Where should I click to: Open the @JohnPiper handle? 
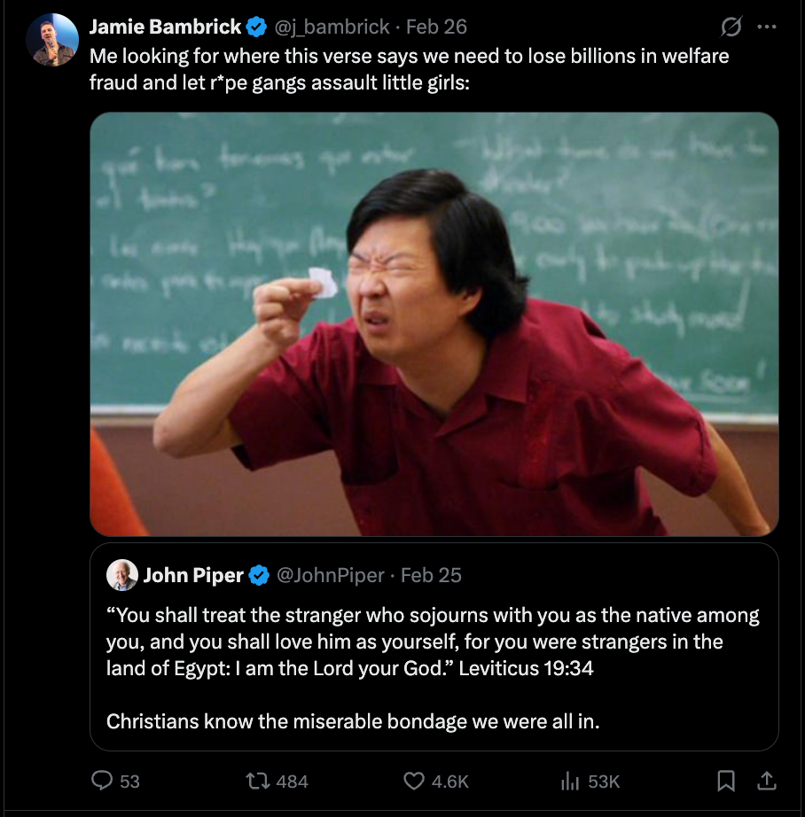[331, 575]
